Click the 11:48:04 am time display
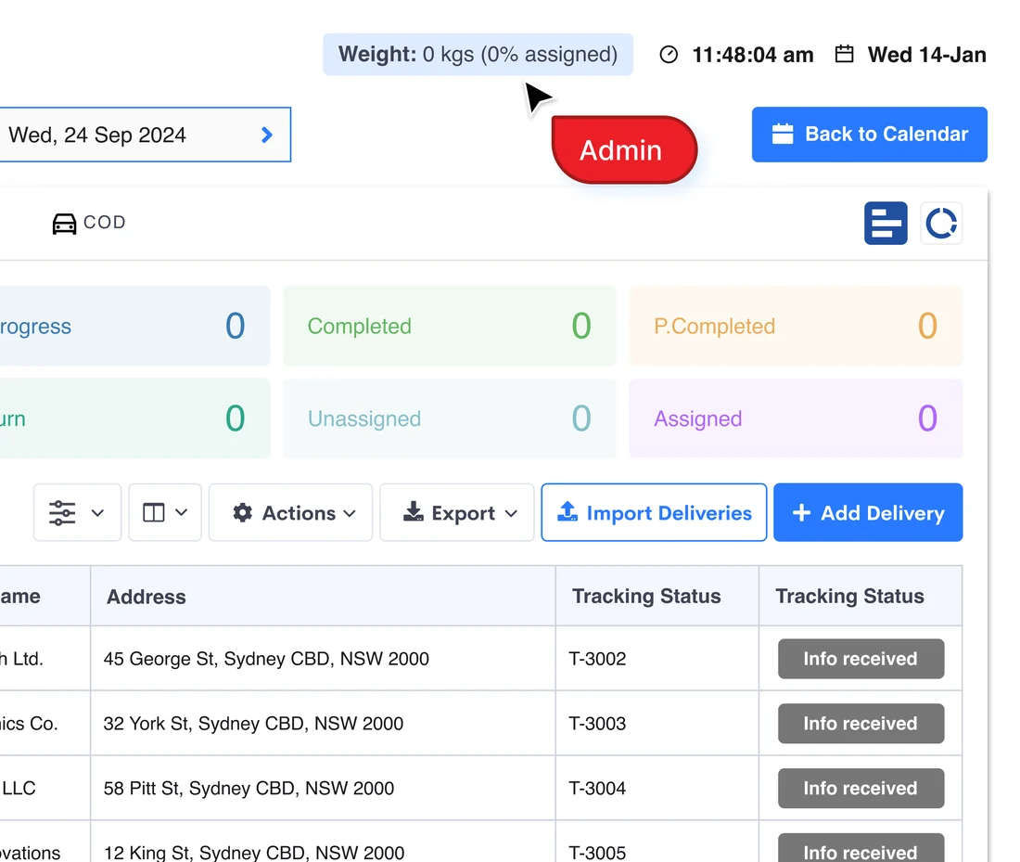1020x862 pixels. coord(753,55)
